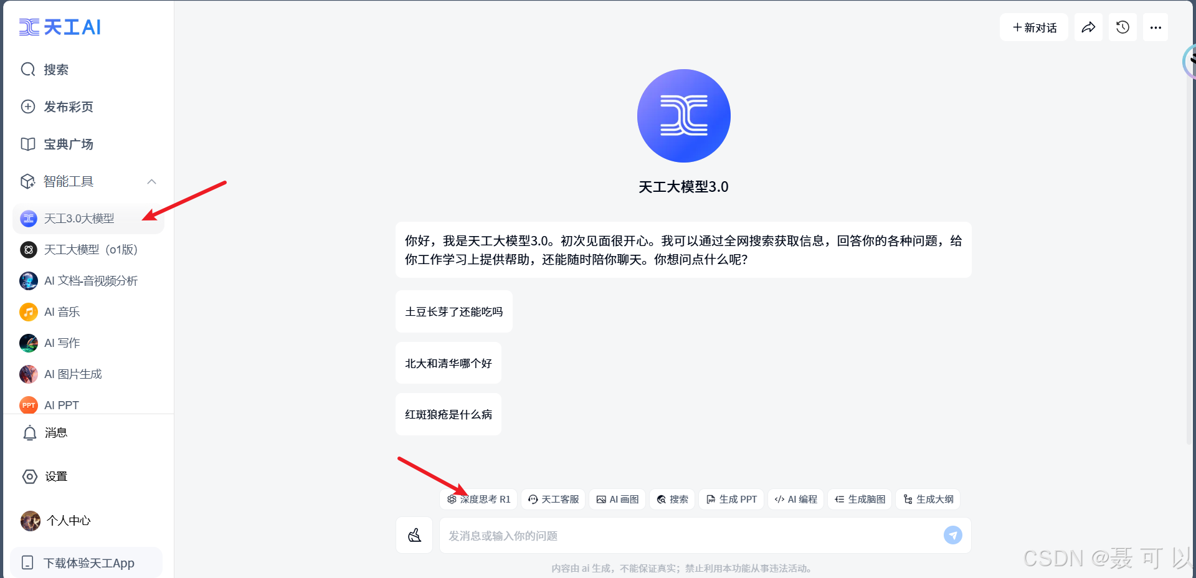Click the blue send message icon
Image resolution: width=1196 pixels, height=578 pixels.
point(953,535)
